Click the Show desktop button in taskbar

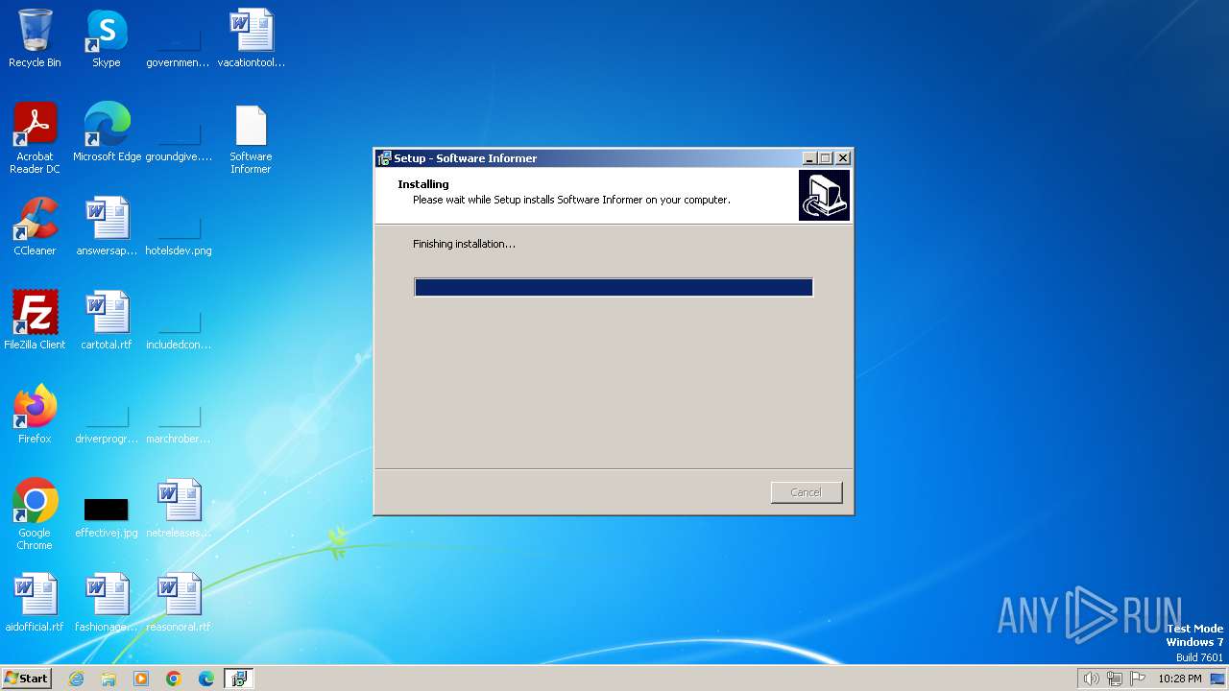[1217, 679]
